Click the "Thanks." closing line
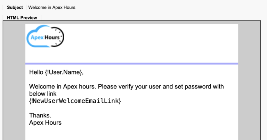267x140 pixels. tap(40, 115)
